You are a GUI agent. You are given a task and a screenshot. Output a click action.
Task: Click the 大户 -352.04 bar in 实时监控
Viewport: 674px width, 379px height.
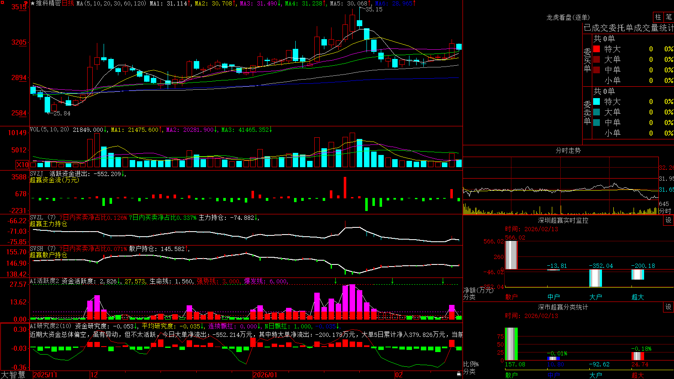(596, 278)
